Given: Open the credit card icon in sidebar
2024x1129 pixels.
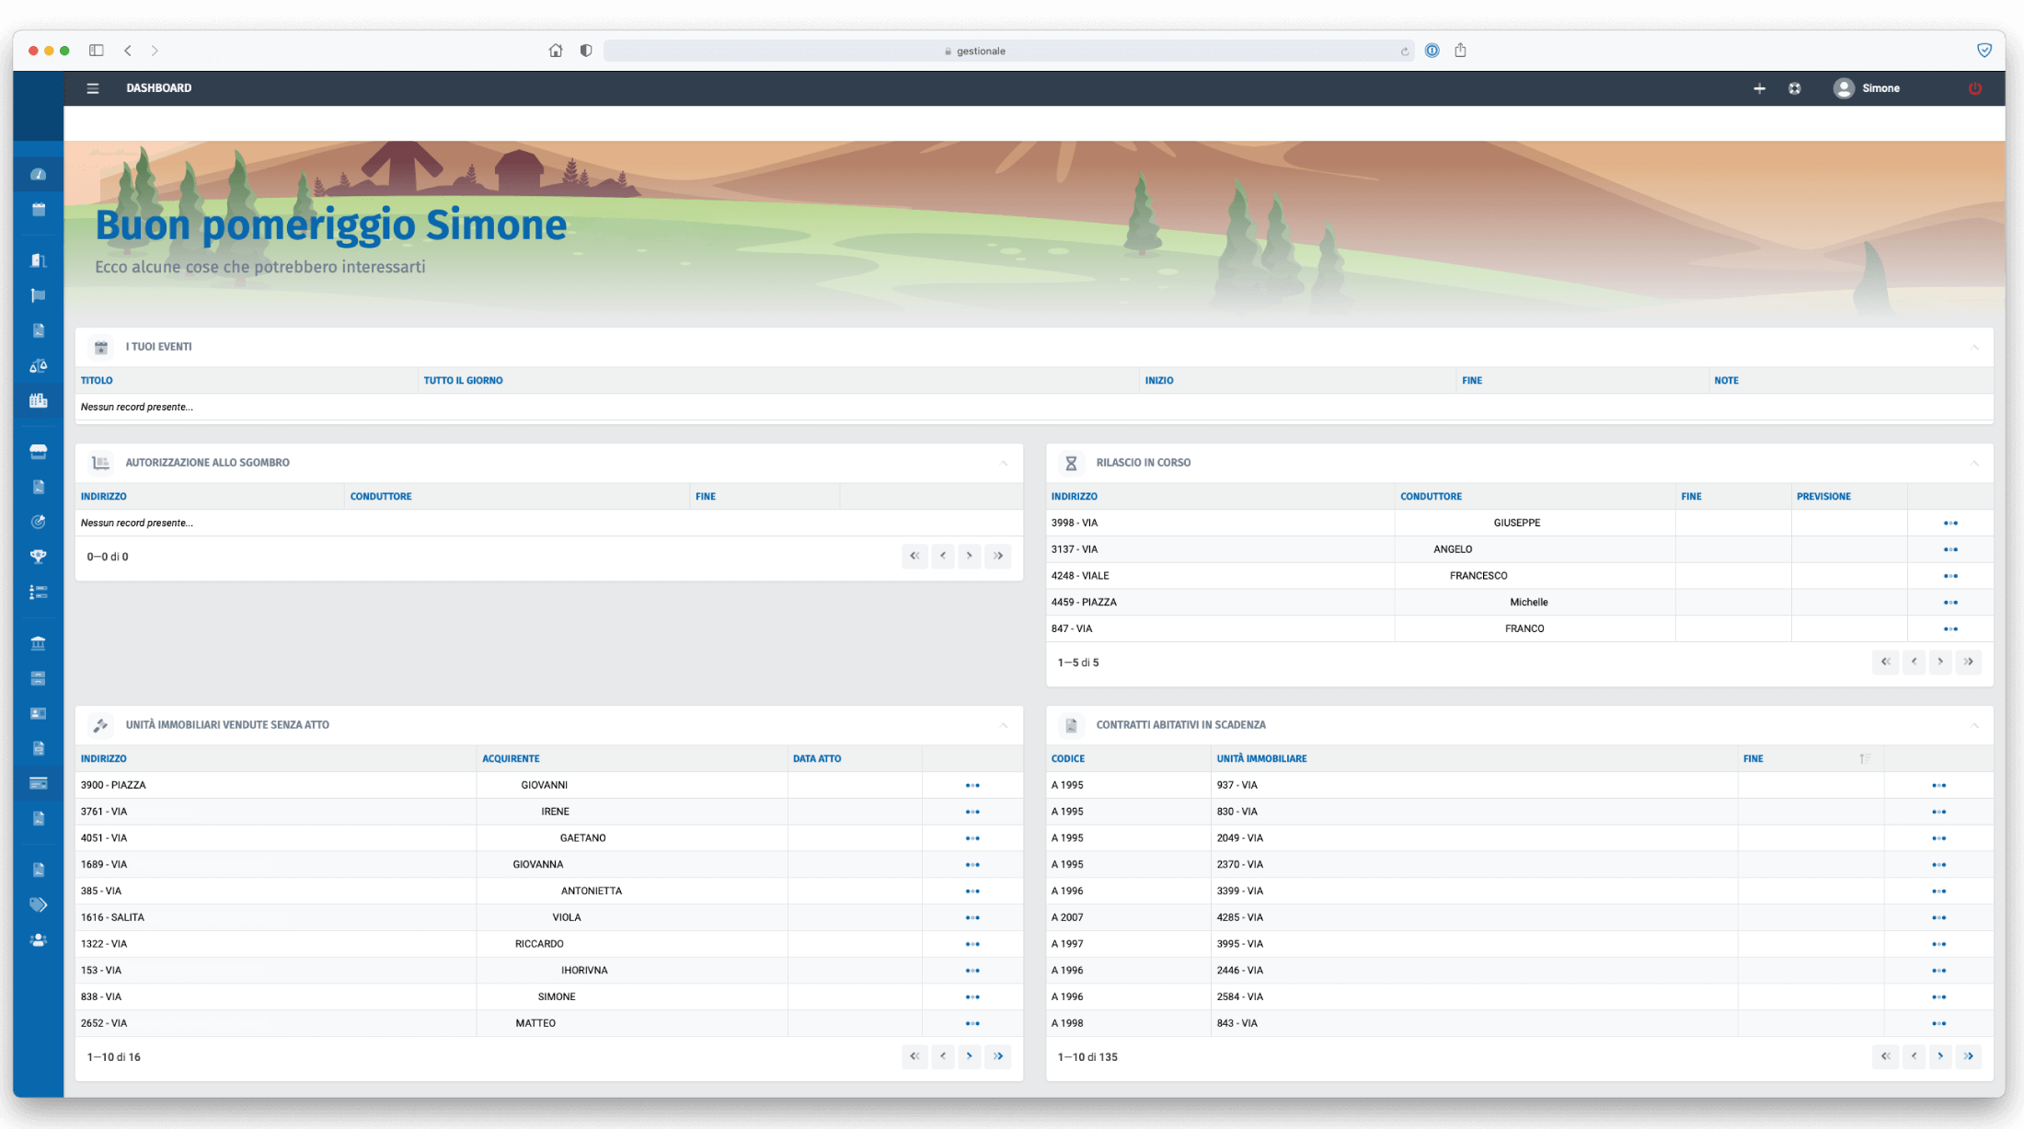Looking at the screenshot, I should coord(38,783).
